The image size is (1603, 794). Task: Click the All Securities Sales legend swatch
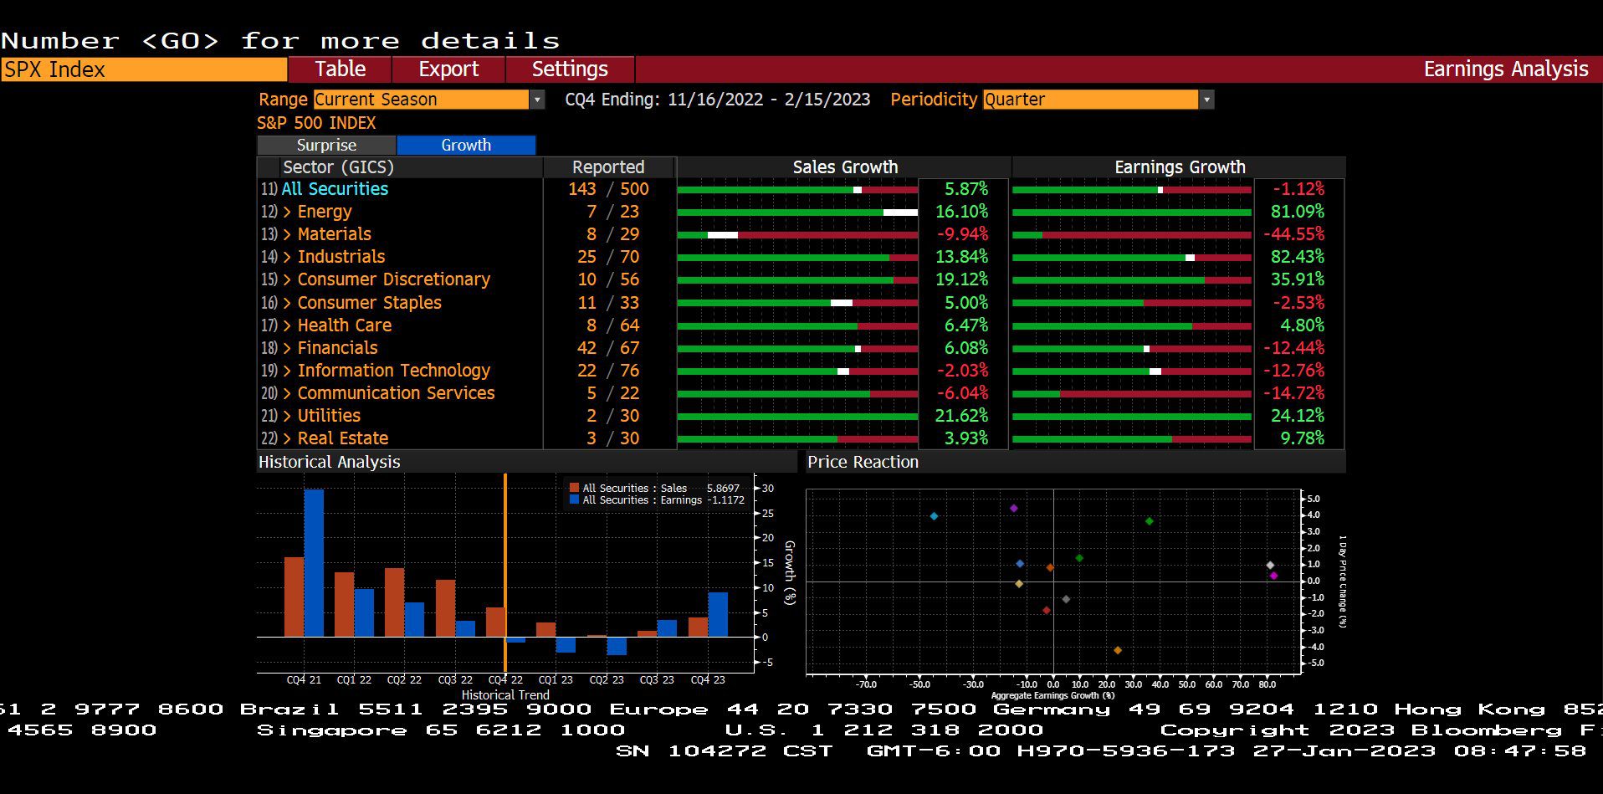574,488
